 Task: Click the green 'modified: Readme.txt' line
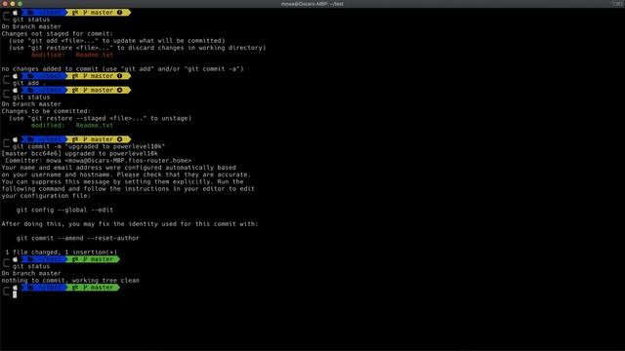coord(71,126)
